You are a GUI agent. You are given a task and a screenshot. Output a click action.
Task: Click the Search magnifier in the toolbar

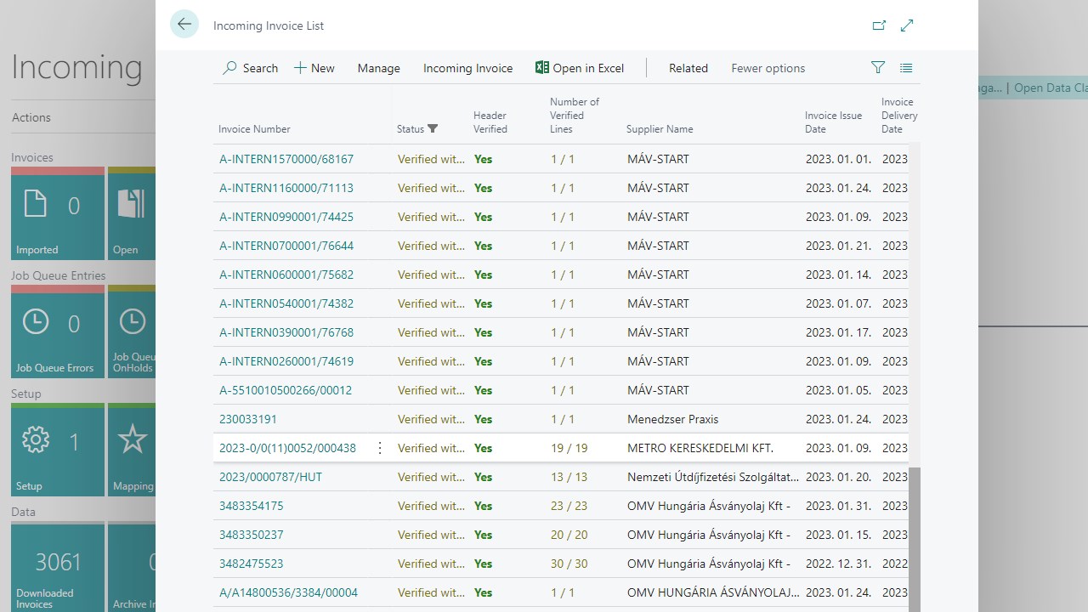coord(230,68)
